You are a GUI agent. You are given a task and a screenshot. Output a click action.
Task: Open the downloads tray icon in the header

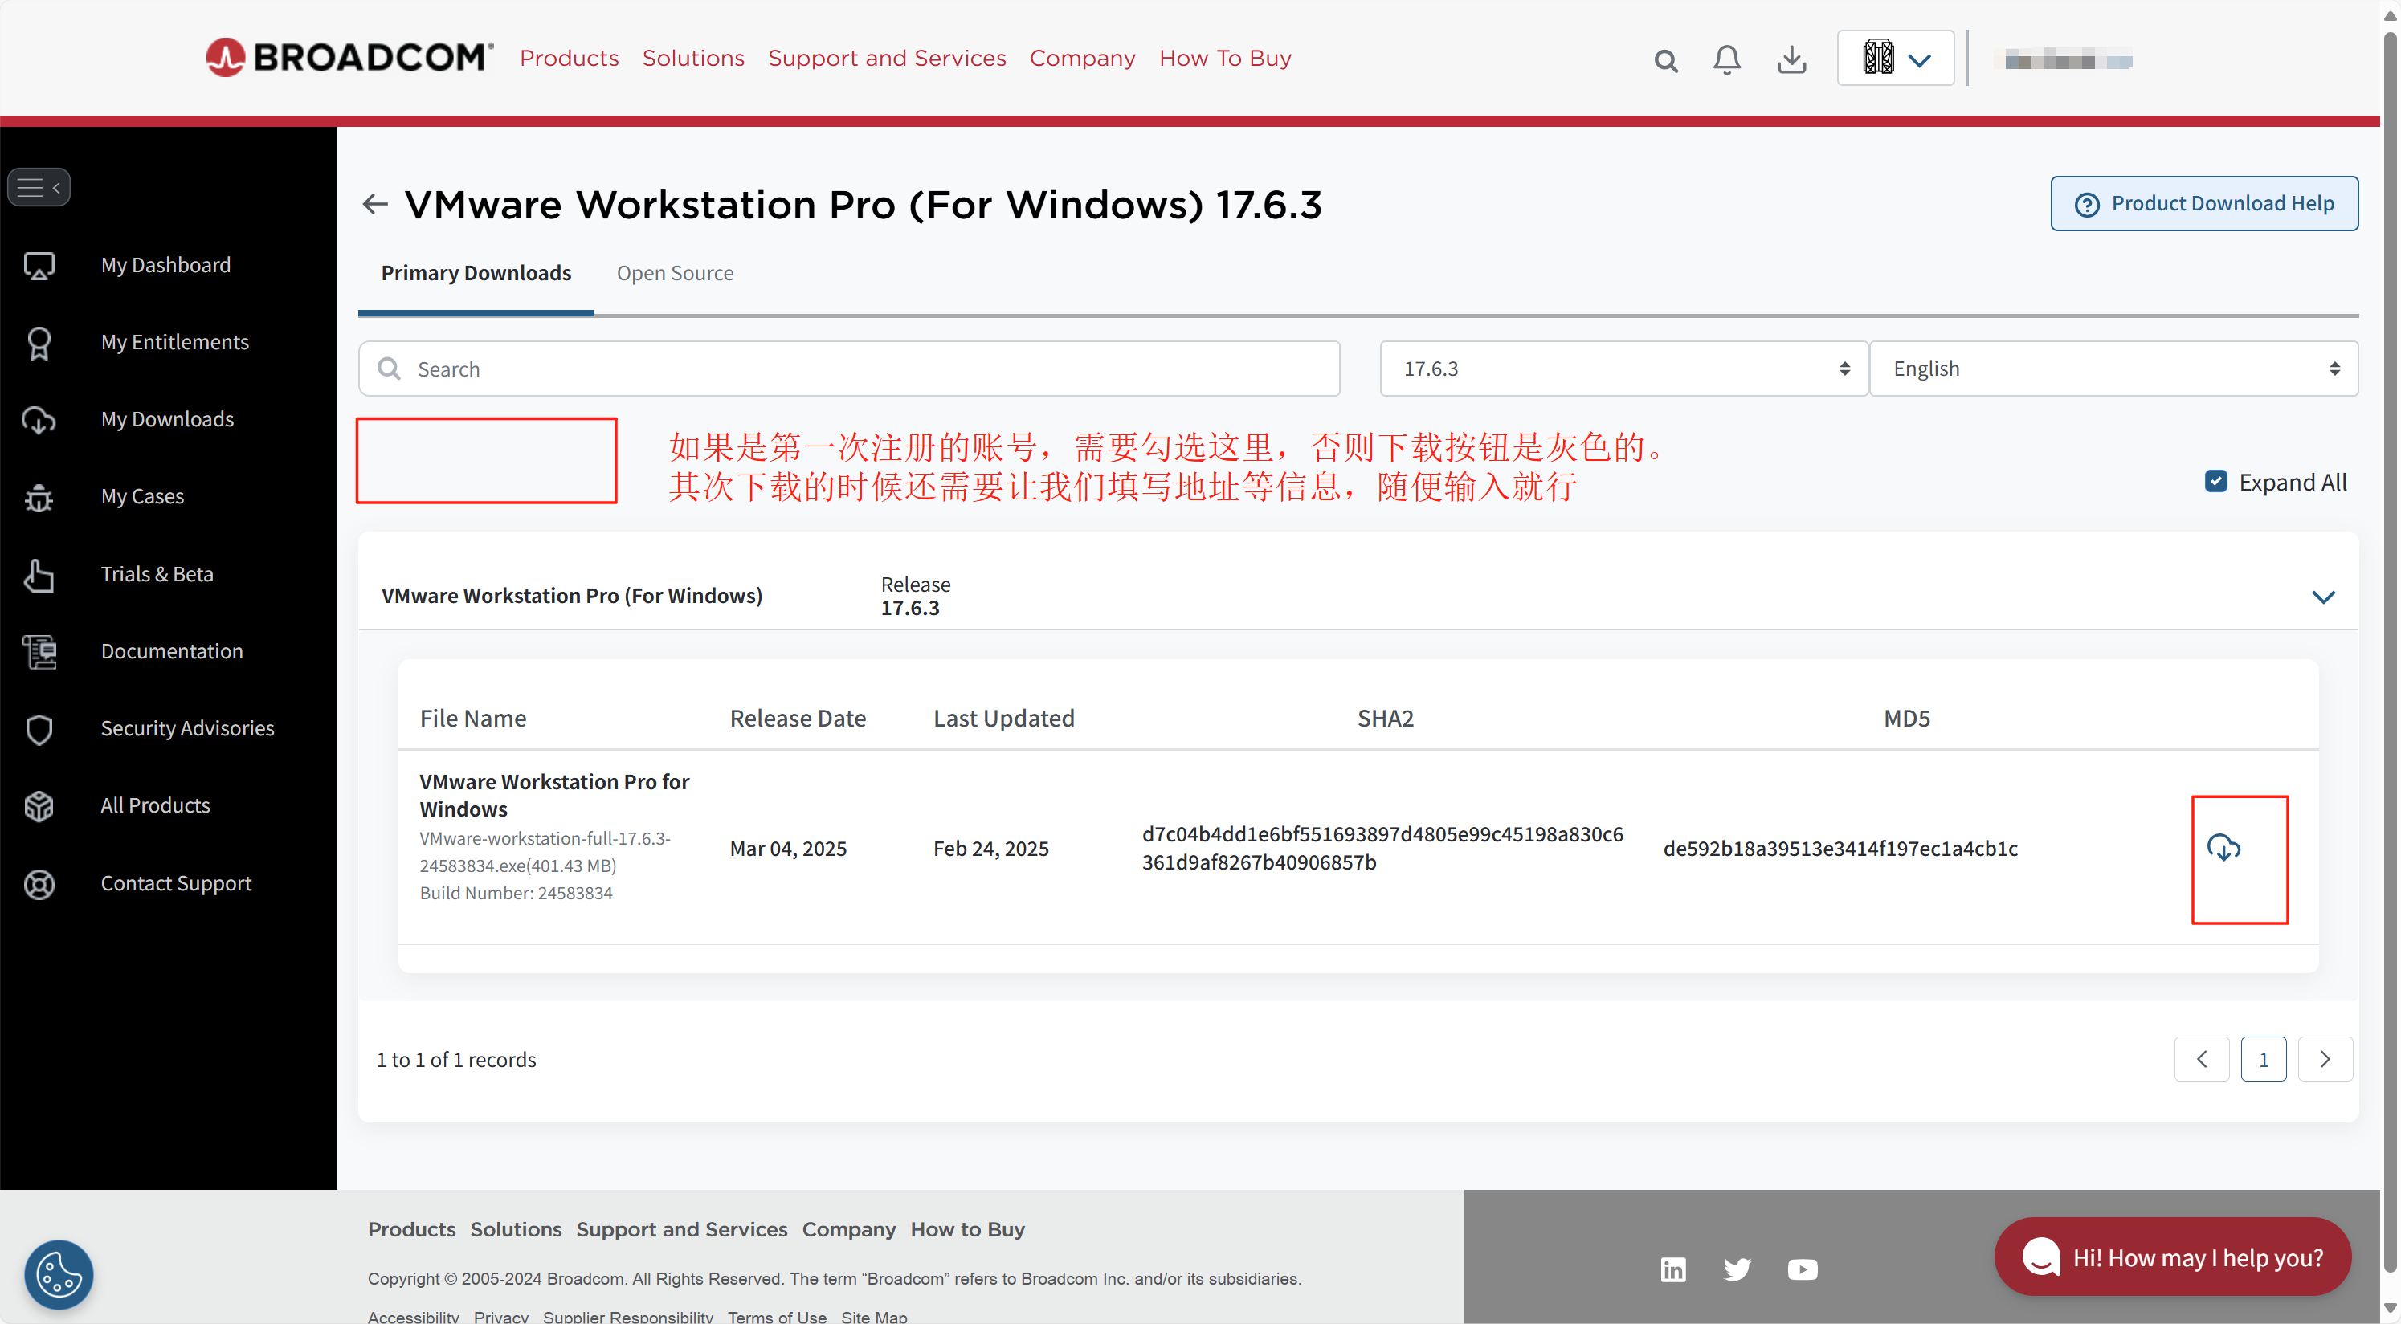click(1791, 59)
